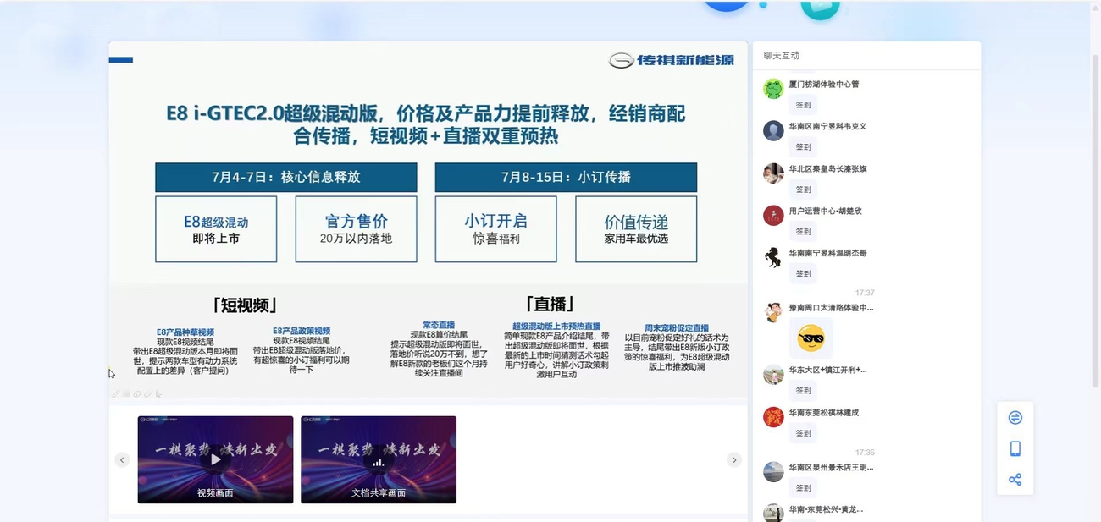The height and width of the screenshot is (522, 1101).
Task: Click 签到 message from 华南区南宁昱科韦克义
Action: click(803, 147)
